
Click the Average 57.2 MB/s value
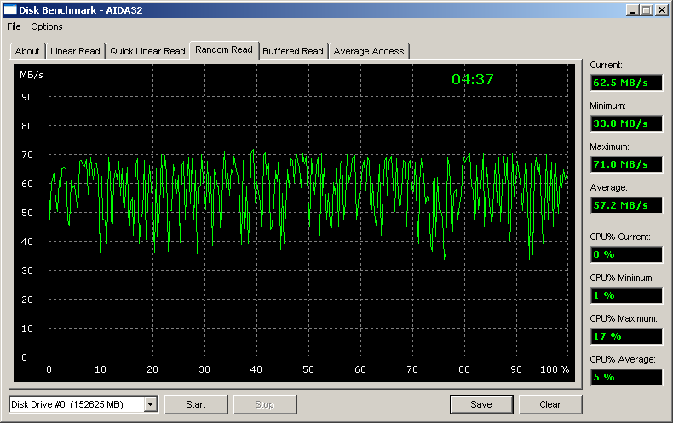[627, 205]
